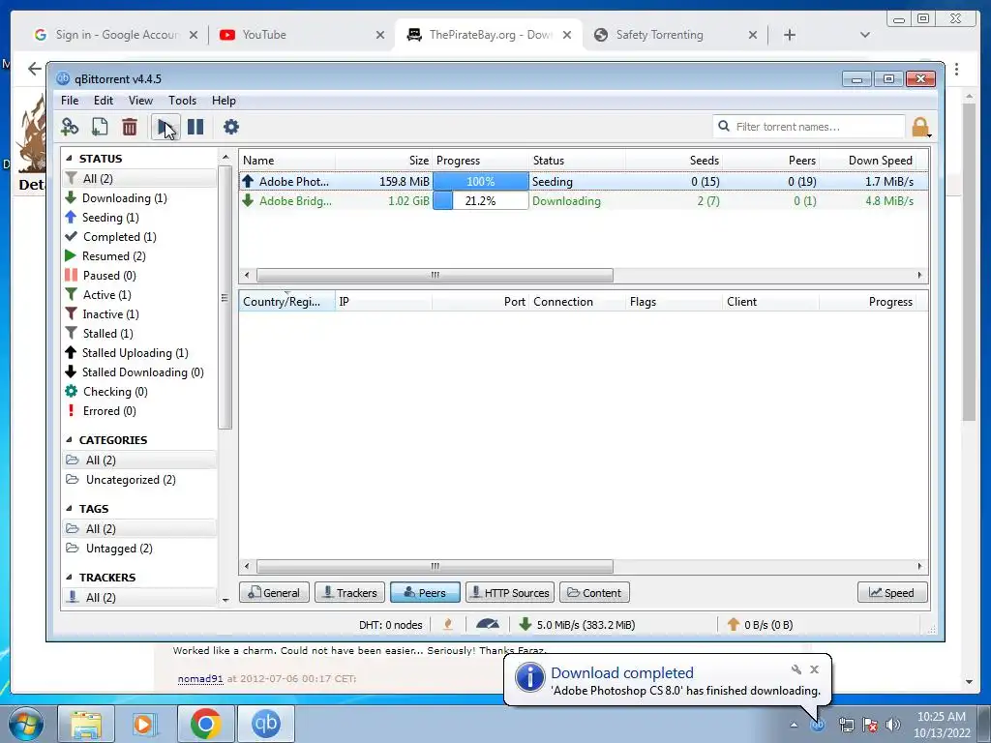Filter by Paused (0)
The height and width of the screenshot is (743, 991).
coord(139,276)
